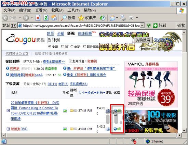The image size is (188, 145).
Task: Click the green shield icon beside address bar
Action: pos(149,25)
